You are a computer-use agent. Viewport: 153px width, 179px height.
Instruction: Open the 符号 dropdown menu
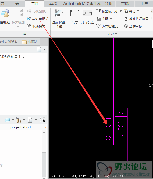pyautogui.click(x=138, y=11)
